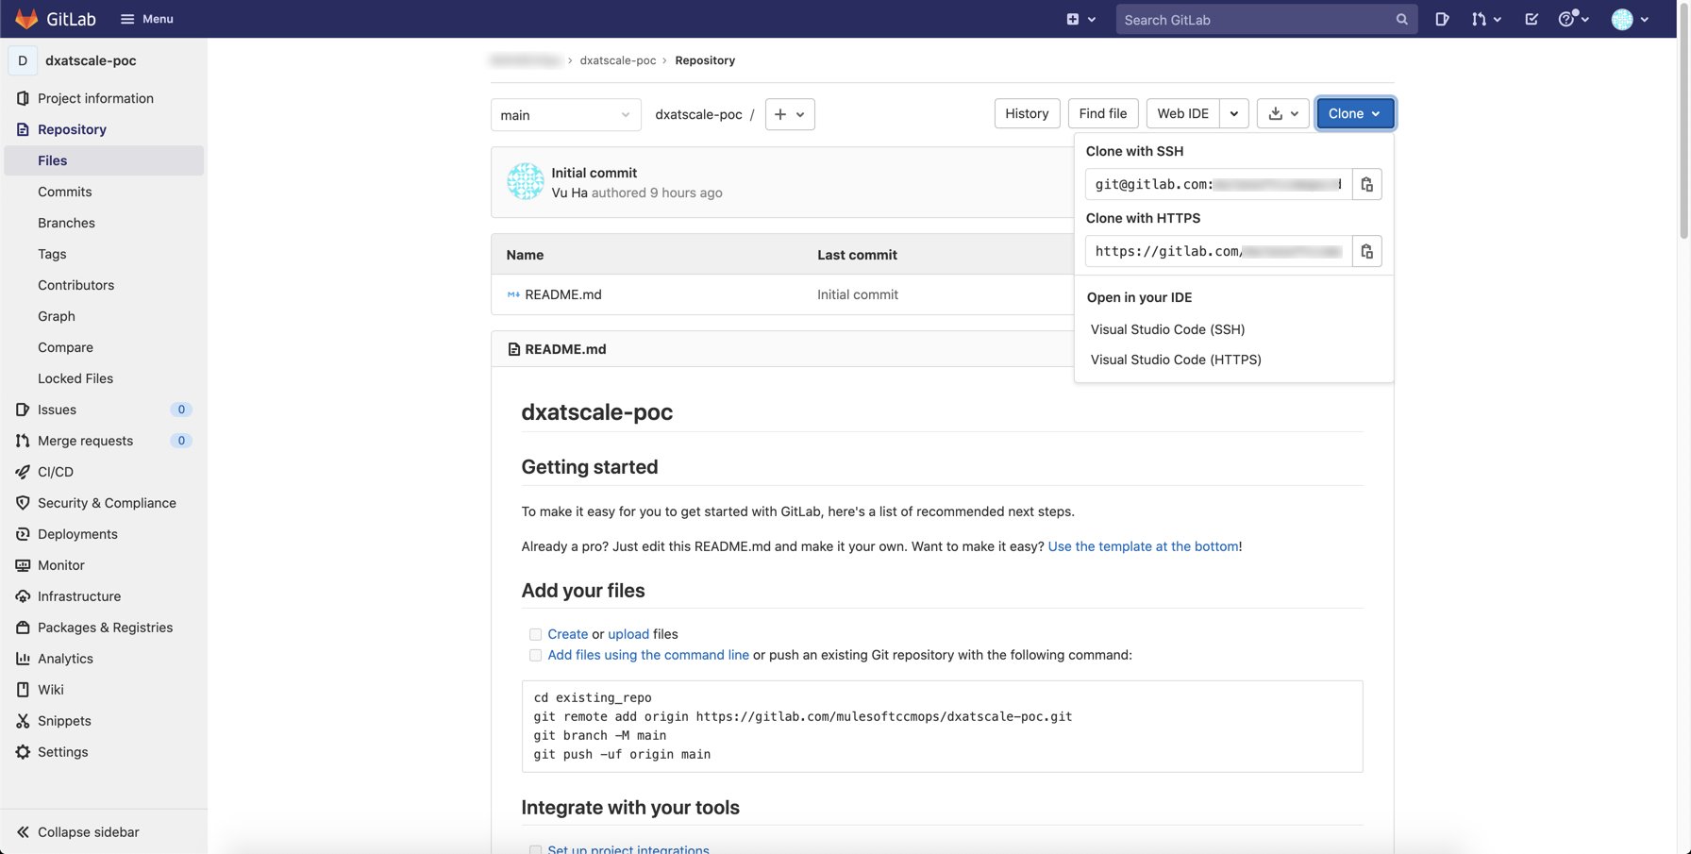Select the HTTPS clone URL field
Screen dimensions: 1691x854
pos(1218,251)
